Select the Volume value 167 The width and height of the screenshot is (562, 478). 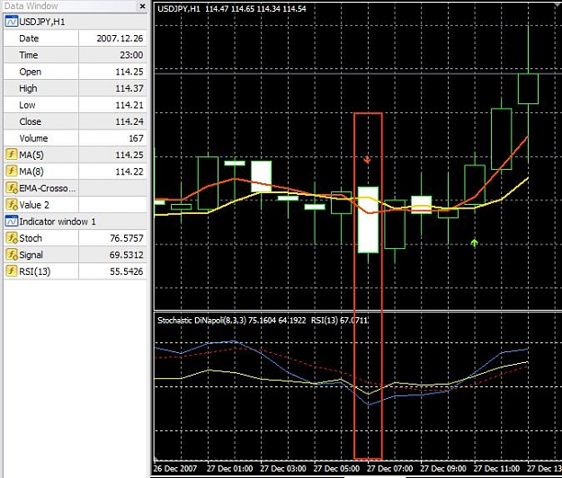(136, 138)
